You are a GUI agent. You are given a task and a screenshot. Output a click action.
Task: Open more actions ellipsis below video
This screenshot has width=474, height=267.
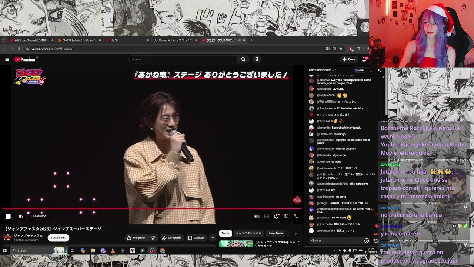click(x=212, y=238)
